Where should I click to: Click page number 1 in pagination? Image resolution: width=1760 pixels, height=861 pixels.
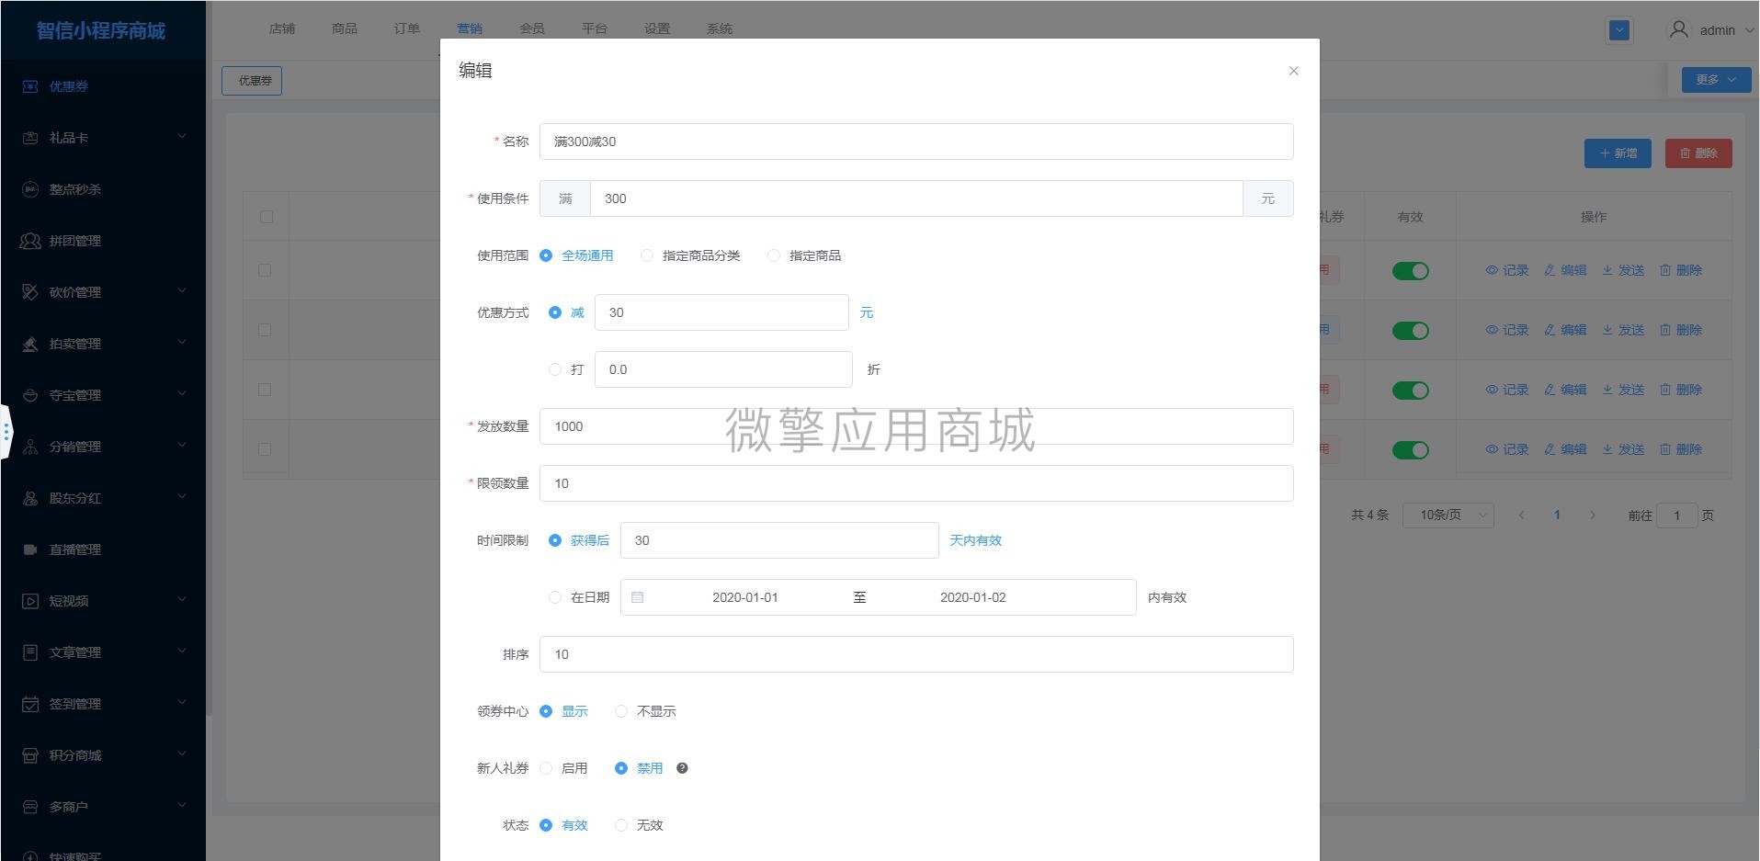click(x=1557, y=515)
